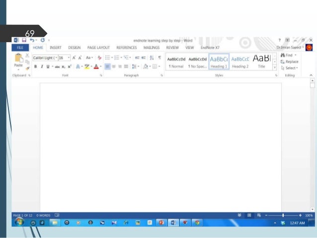Open Find in Editing group
This screenshot has height=238, width=317.
tap(287, 55)
